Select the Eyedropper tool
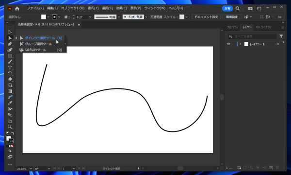 coord(10,103)
